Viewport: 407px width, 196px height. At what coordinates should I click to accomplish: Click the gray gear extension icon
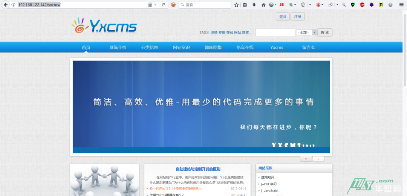[x=390, y=5]
